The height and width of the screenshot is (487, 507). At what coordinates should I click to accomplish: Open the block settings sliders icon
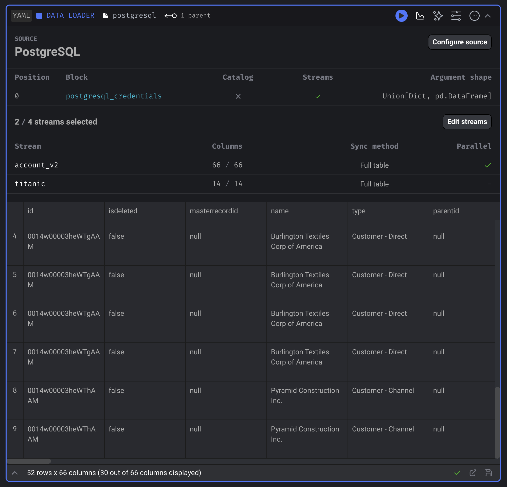456,16
